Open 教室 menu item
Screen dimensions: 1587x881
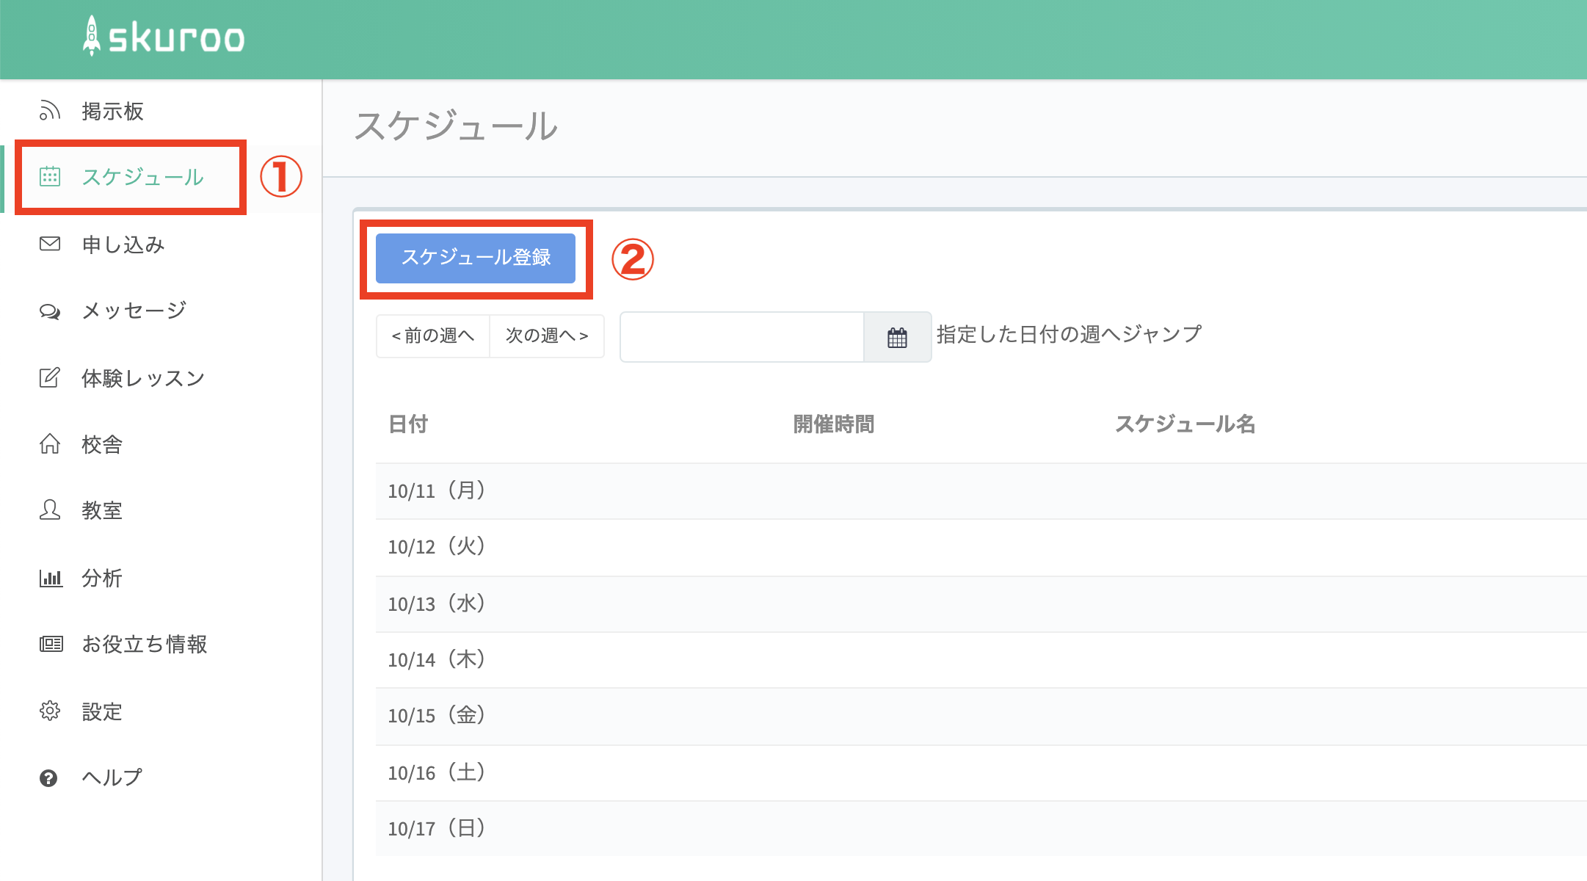(x=102, y=510)
